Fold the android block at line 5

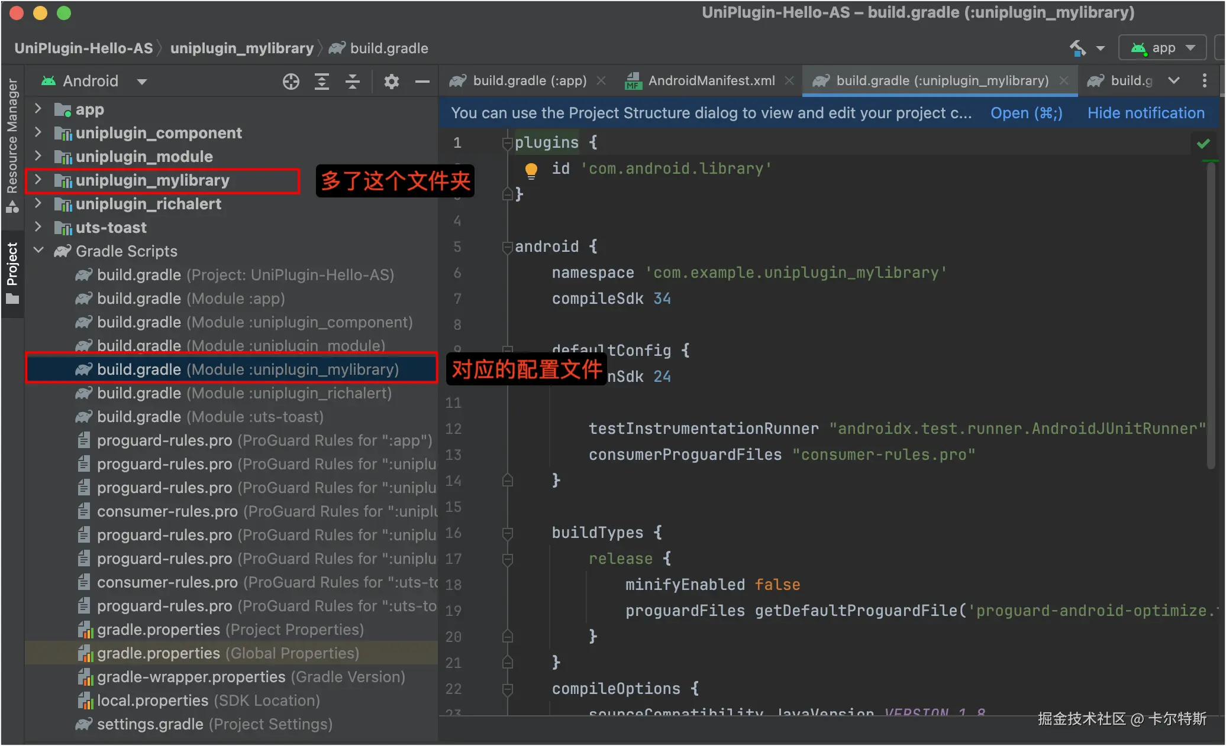point(507,247)
